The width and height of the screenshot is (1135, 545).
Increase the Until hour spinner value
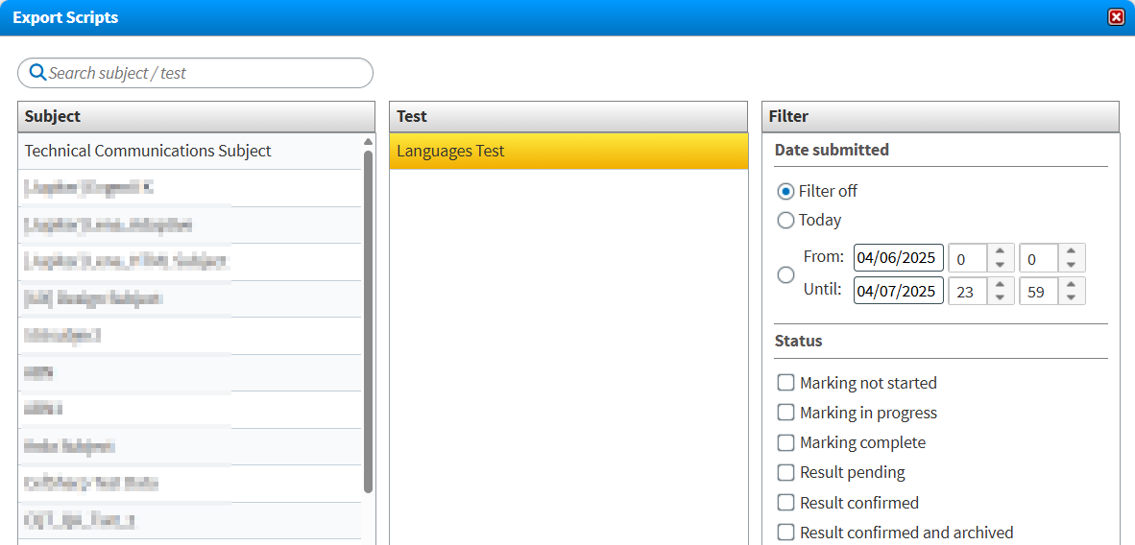pos(1000,285)
